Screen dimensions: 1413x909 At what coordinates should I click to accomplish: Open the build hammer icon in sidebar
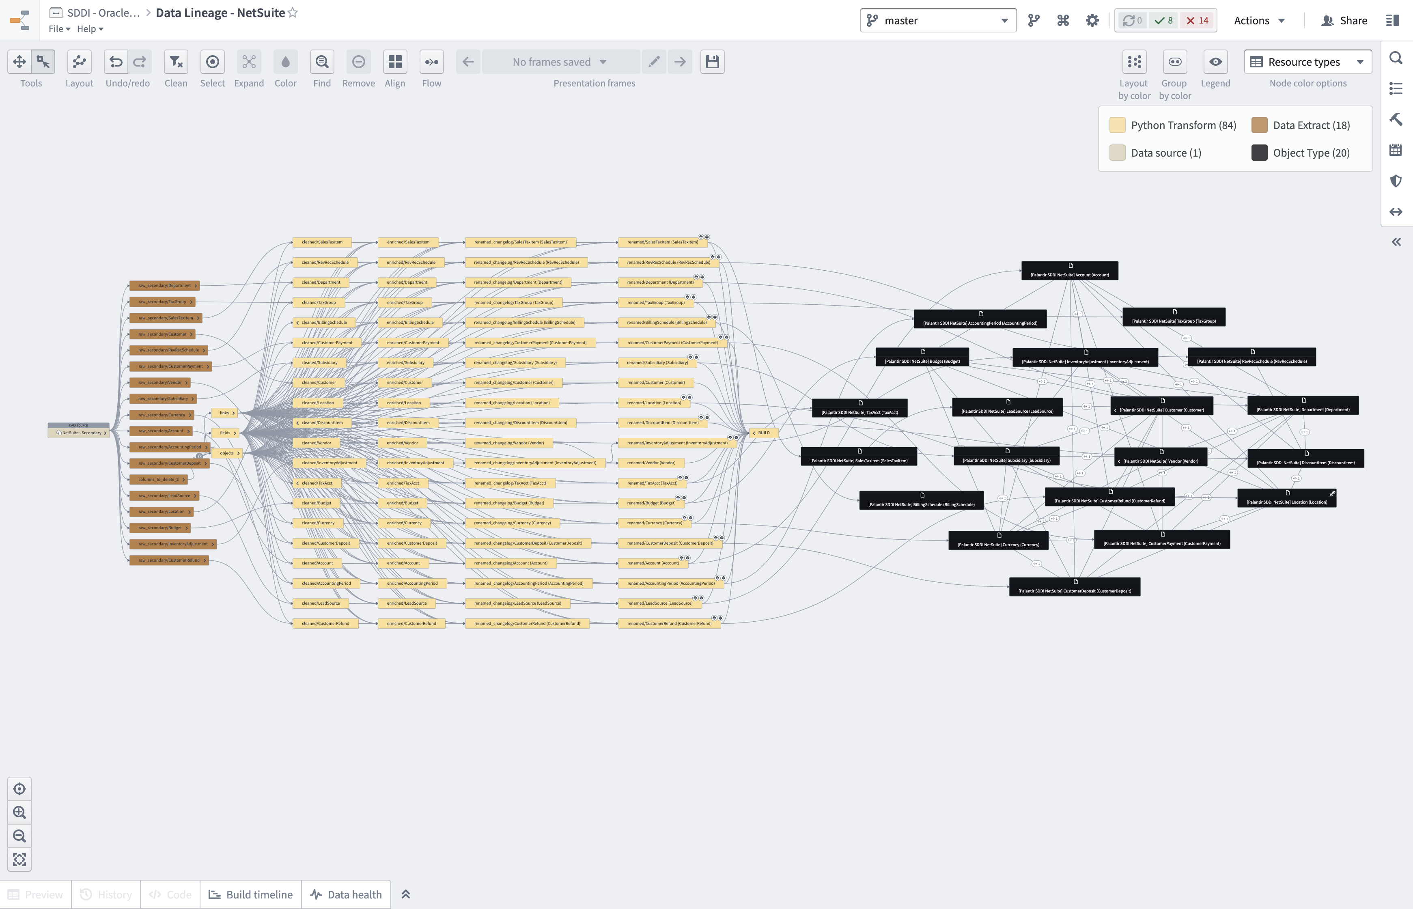coord(1396,119)
